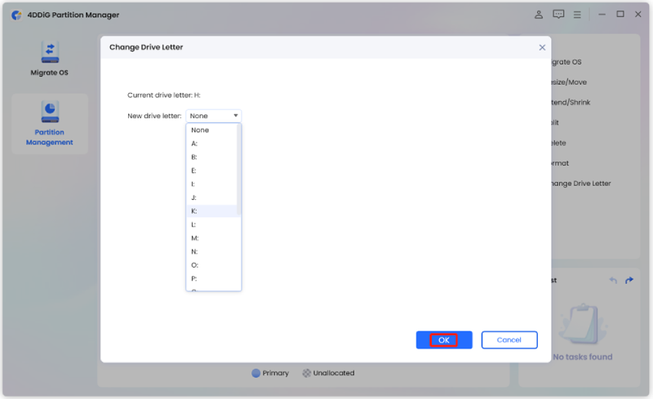The height and width of the screenshot is (399, 653).
Task: Click Format option in right panel
Action: (560, 163)
